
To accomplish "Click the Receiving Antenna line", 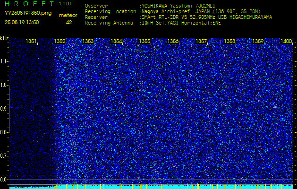I will tap(153, 23).
